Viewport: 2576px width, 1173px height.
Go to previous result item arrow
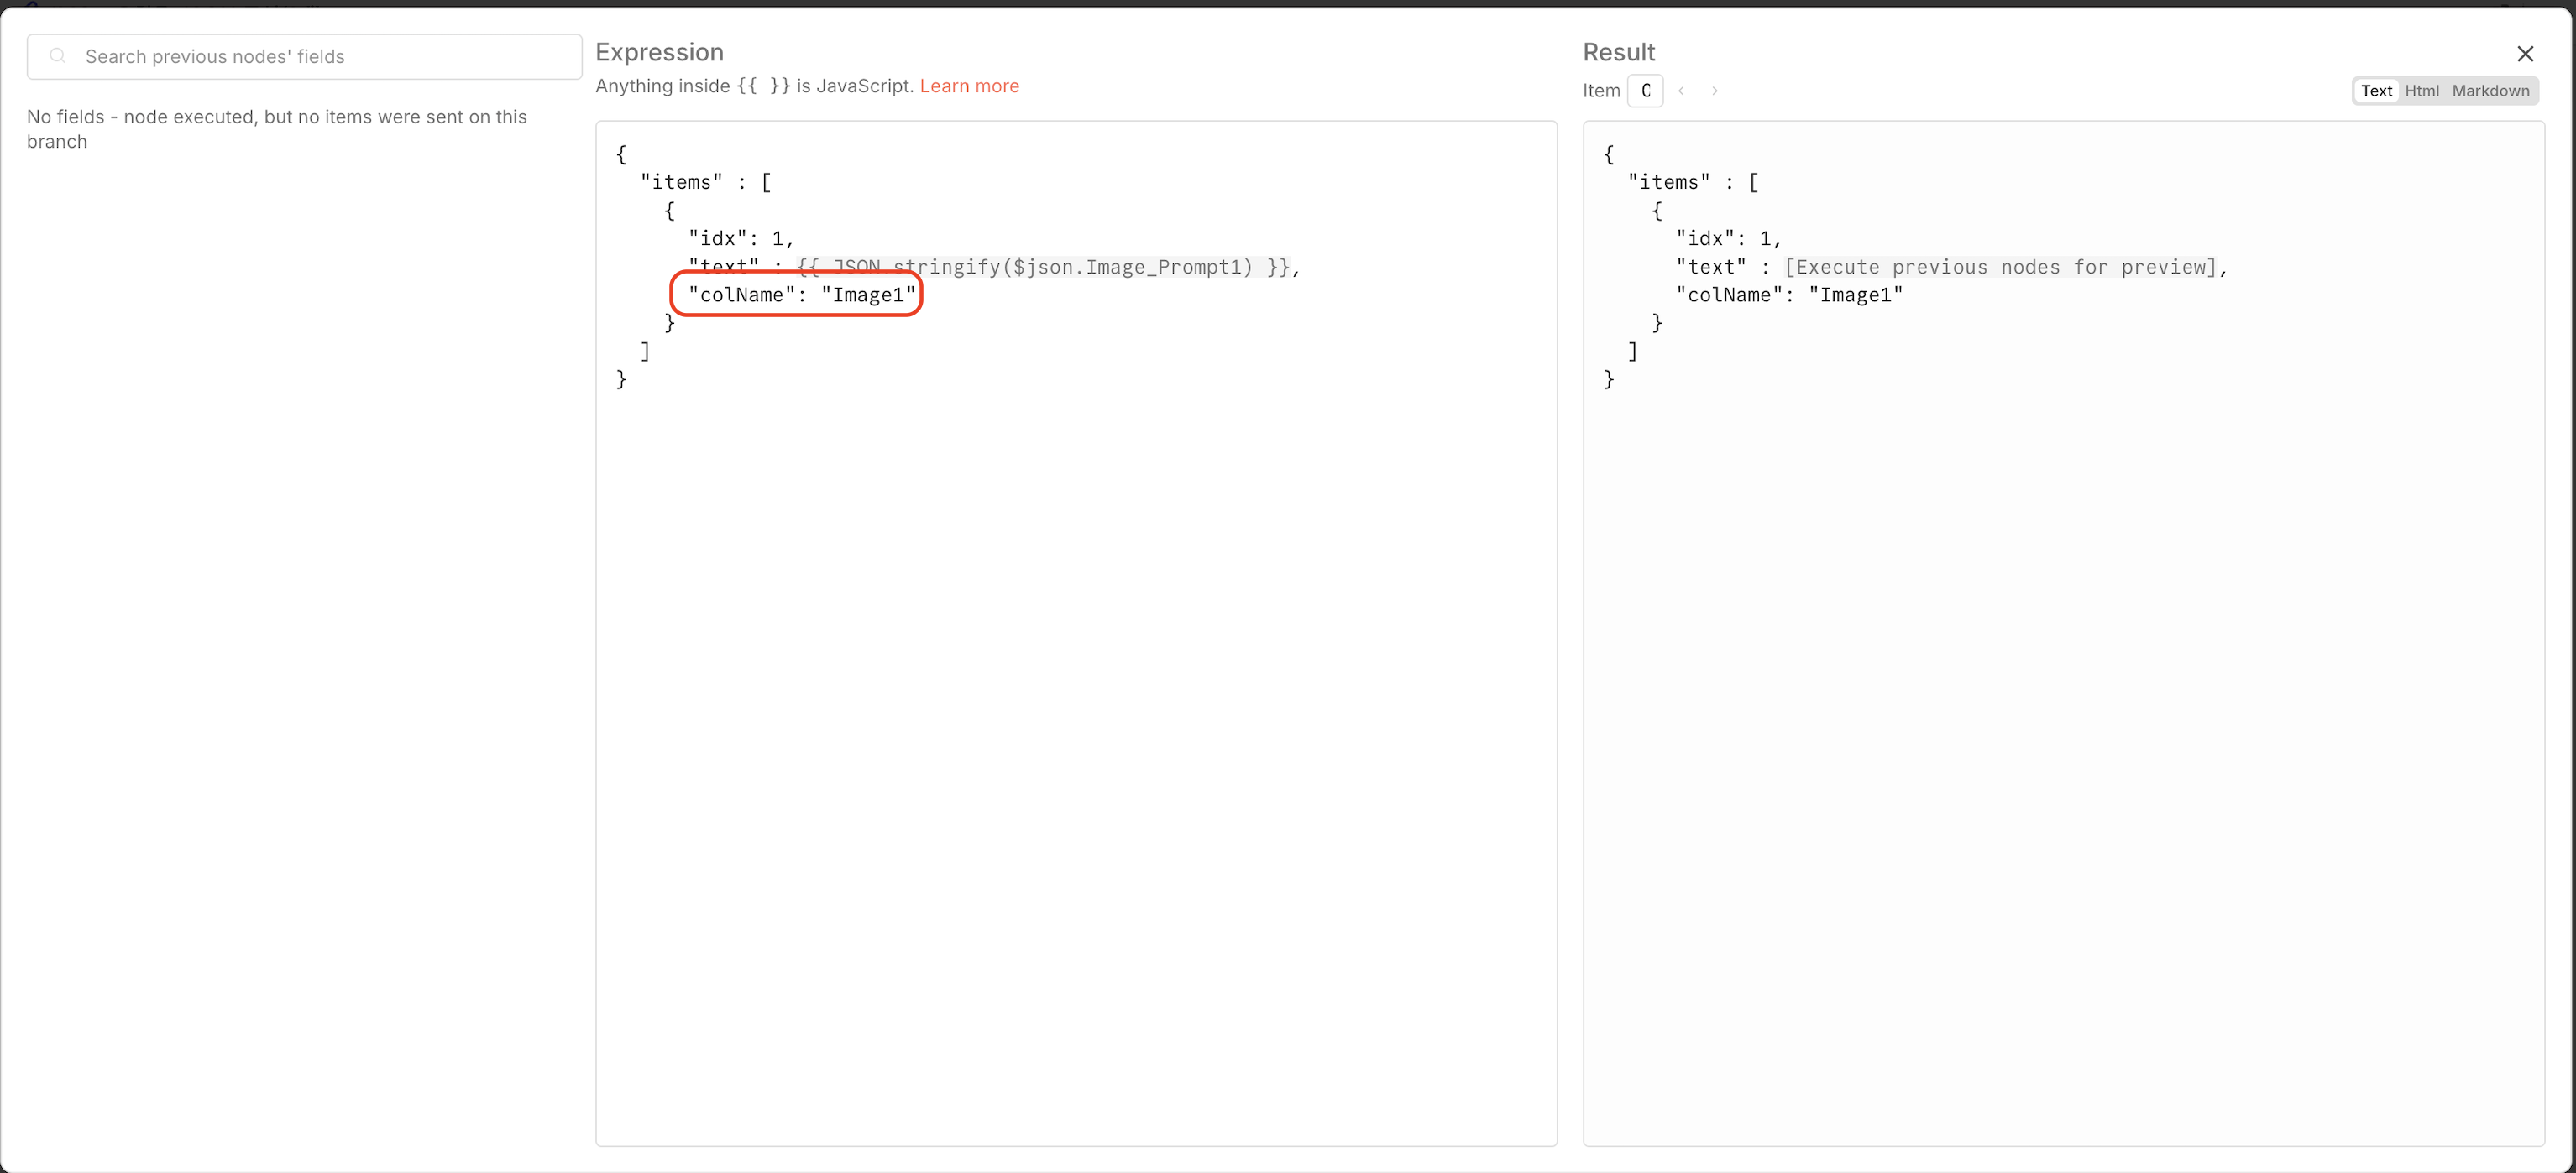click(x=1682, y=91)
